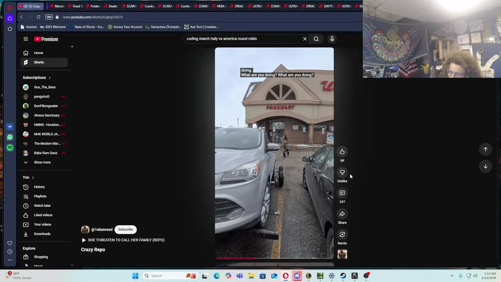
Task: Reload the page
Action: coord(38,17)
